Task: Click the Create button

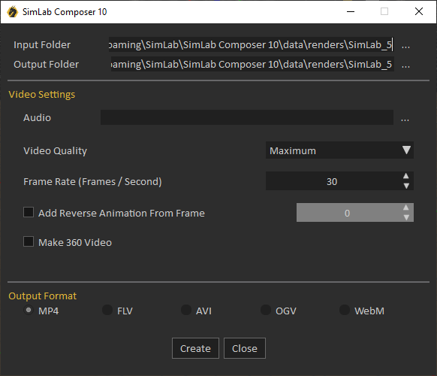Action: 195,348
